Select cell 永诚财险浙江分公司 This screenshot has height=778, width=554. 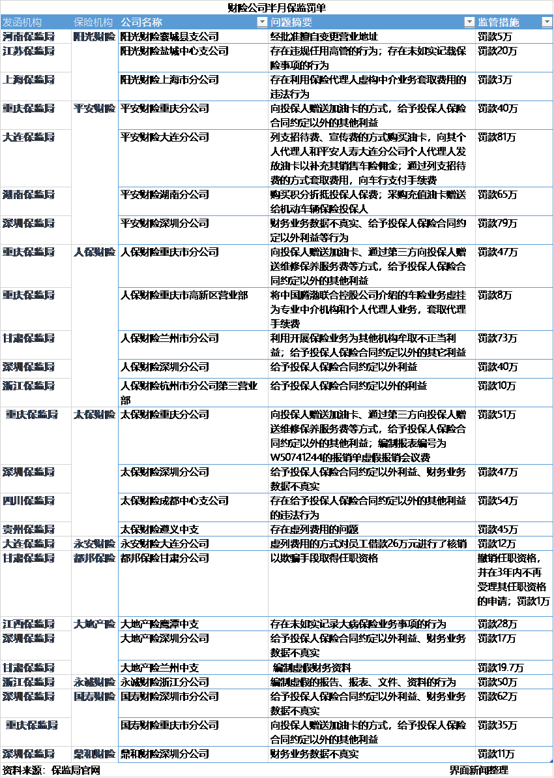[194, 682]
